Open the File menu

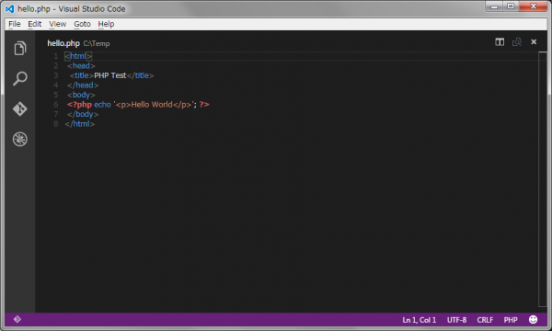point(15,24)
